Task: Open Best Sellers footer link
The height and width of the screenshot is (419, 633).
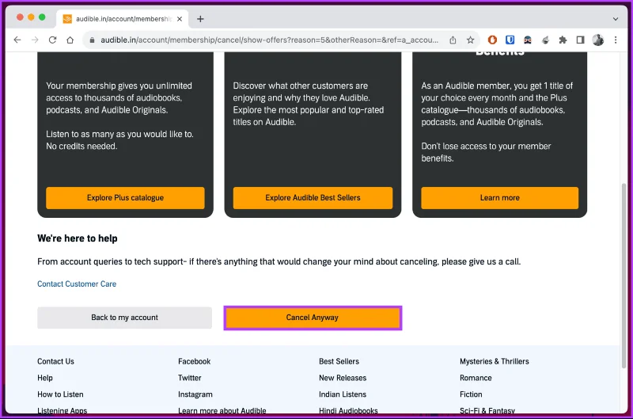Action: point(339,361)
